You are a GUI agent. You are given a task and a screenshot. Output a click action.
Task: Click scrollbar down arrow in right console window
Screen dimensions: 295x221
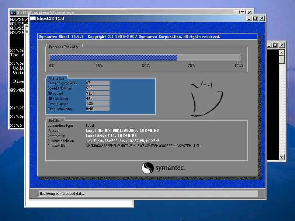point(281,157)
